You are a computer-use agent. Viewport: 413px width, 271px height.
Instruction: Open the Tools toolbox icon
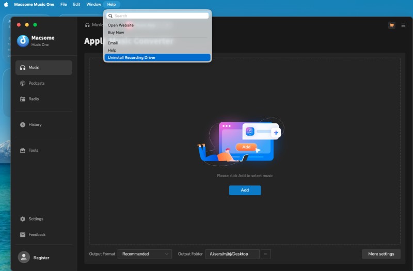tap(23, 150)
